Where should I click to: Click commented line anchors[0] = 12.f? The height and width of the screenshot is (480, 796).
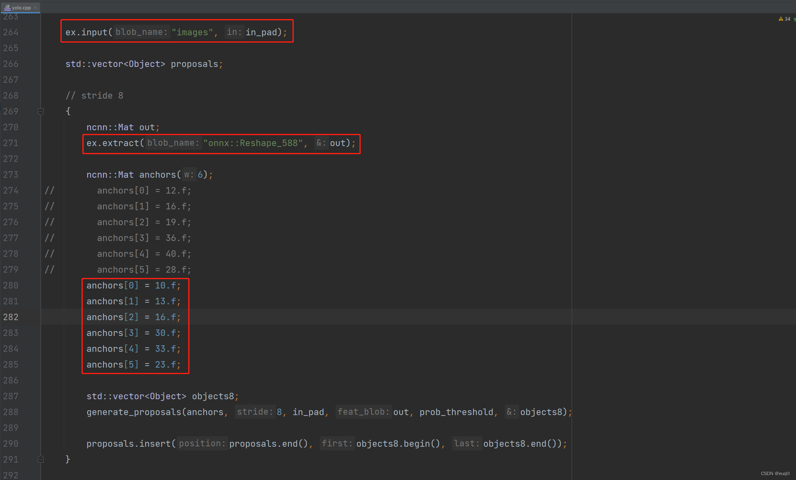(144, 190)
